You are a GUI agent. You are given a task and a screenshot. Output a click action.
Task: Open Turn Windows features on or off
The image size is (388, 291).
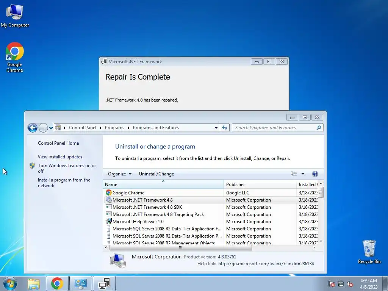67,168
